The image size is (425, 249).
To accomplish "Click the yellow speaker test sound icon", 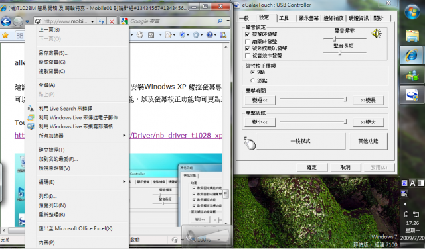I will click(x=377, y=34).
